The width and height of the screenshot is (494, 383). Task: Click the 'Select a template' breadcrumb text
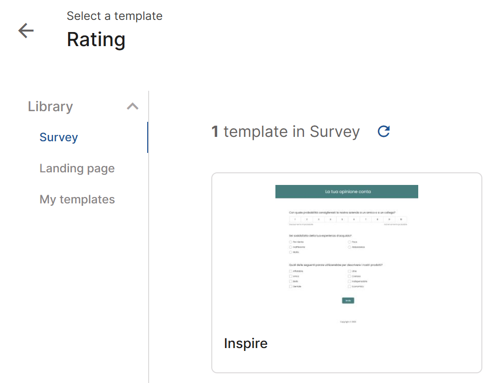[x=114, y=16]
